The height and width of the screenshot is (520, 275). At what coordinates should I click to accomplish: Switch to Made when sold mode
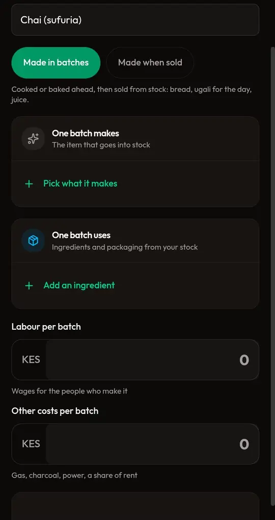click(x=150, y=63)
